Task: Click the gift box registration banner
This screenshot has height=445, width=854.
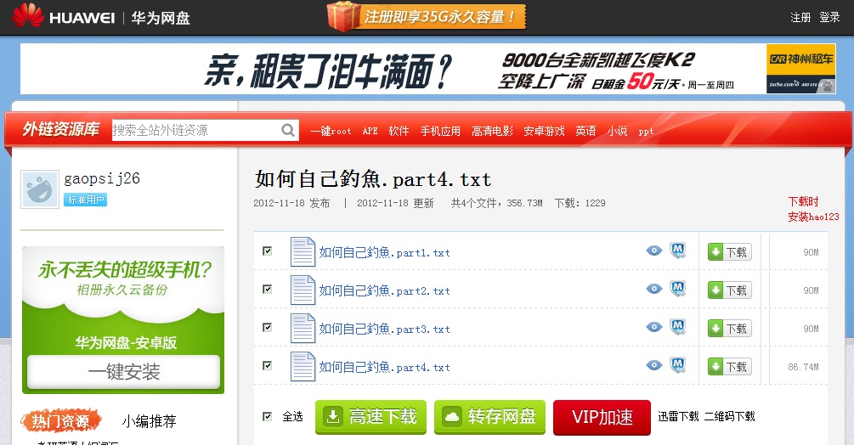Action: click(x=426, y=16)
